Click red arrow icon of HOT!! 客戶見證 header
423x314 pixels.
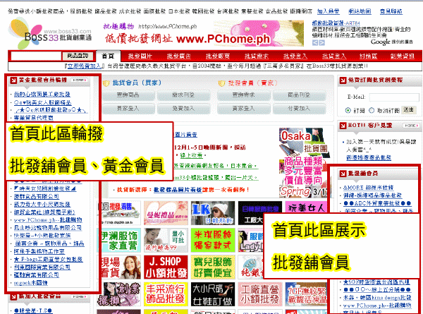(x=343, y=126)
